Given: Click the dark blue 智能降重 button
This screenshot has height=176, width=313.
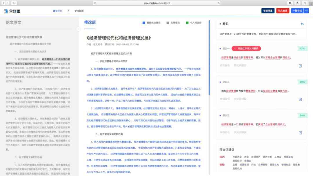Looking at the screenshot, I should (x=268, y=11).
